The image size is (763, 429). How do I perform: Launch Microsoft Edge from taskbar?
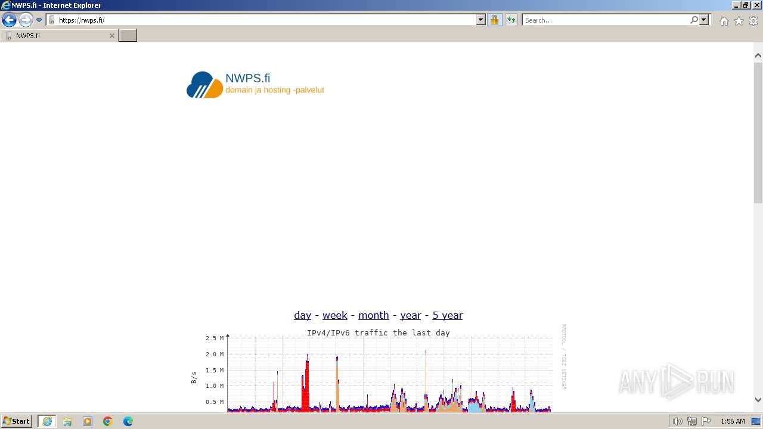(128, 421)
